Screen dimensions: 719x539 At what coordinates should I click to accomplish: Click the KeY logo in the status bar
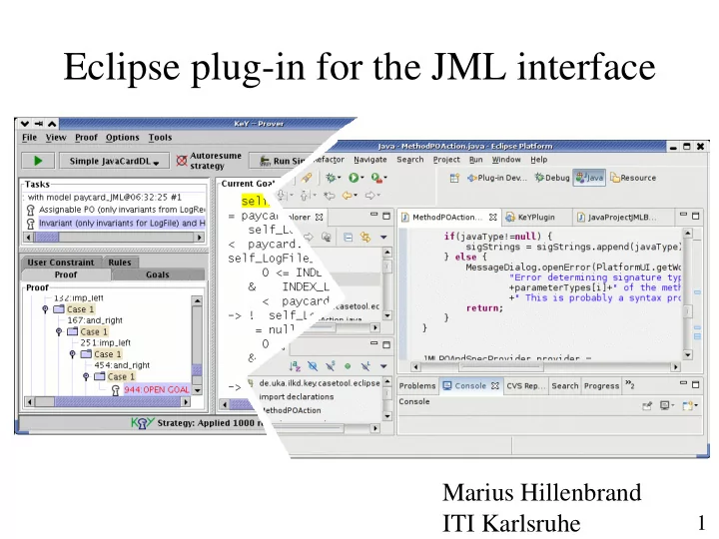point(143,422)
